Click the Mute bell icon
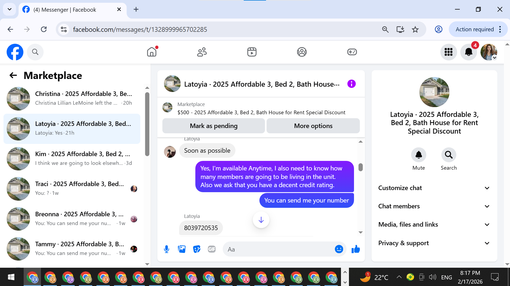 click(419, 155)
